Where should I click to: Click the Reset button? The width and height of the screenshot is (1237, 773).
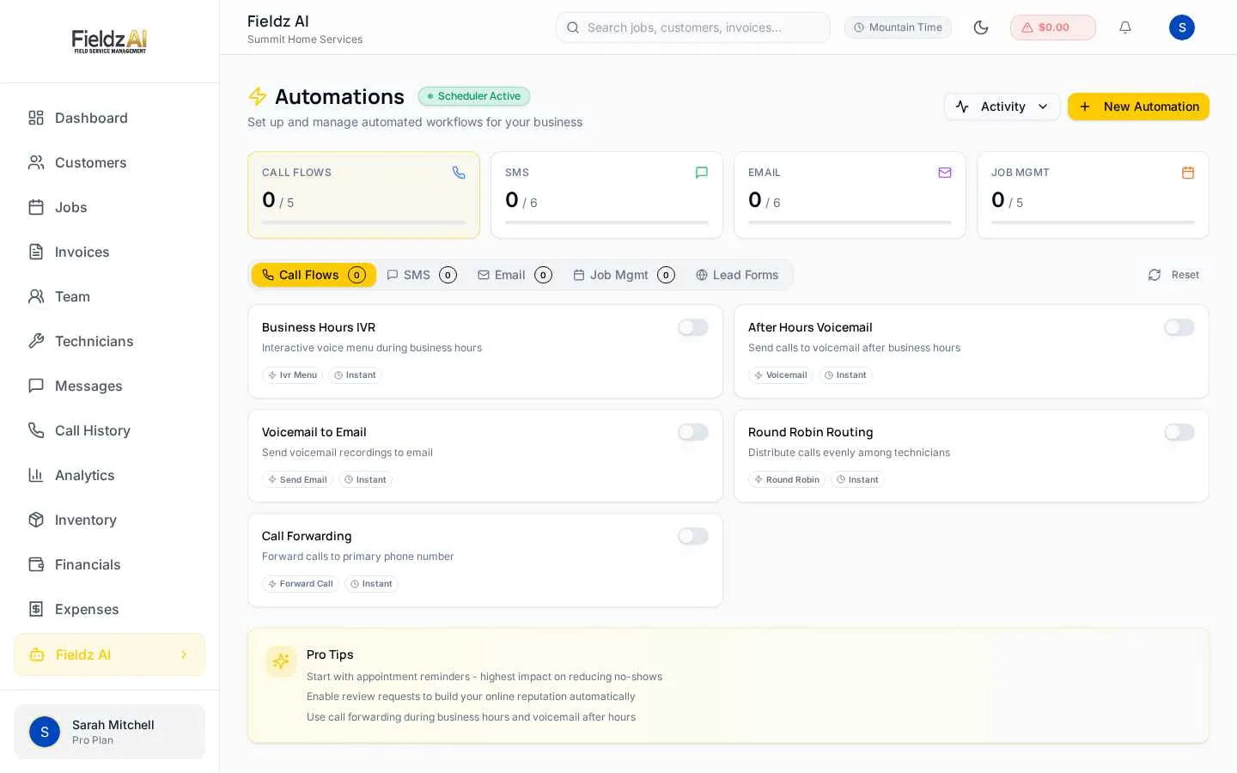1173,275
